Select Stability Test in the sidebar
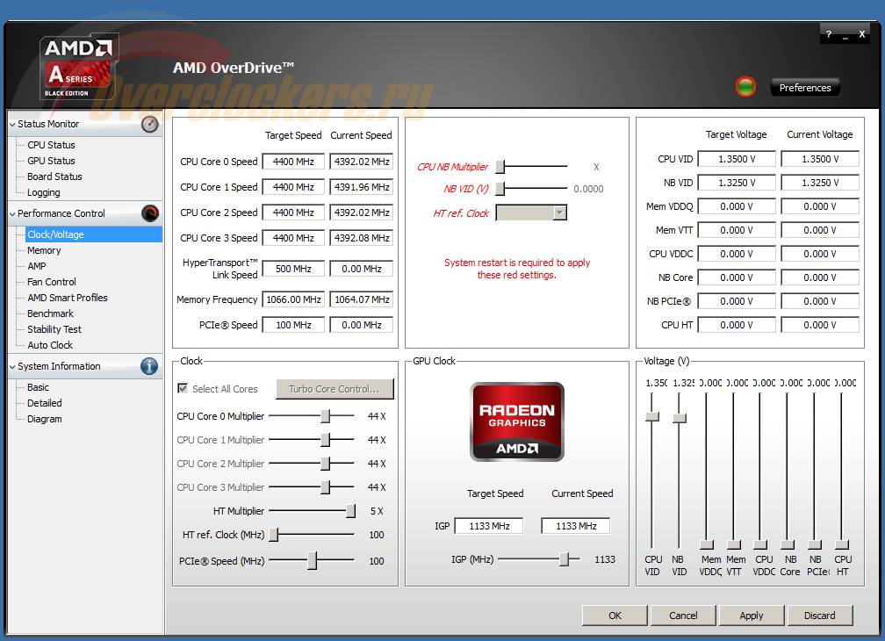The image size is (885, 641). pos(54,329)
